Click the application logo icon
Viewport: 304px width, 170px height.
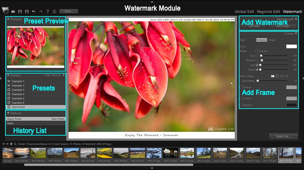[x=5, y=10]
